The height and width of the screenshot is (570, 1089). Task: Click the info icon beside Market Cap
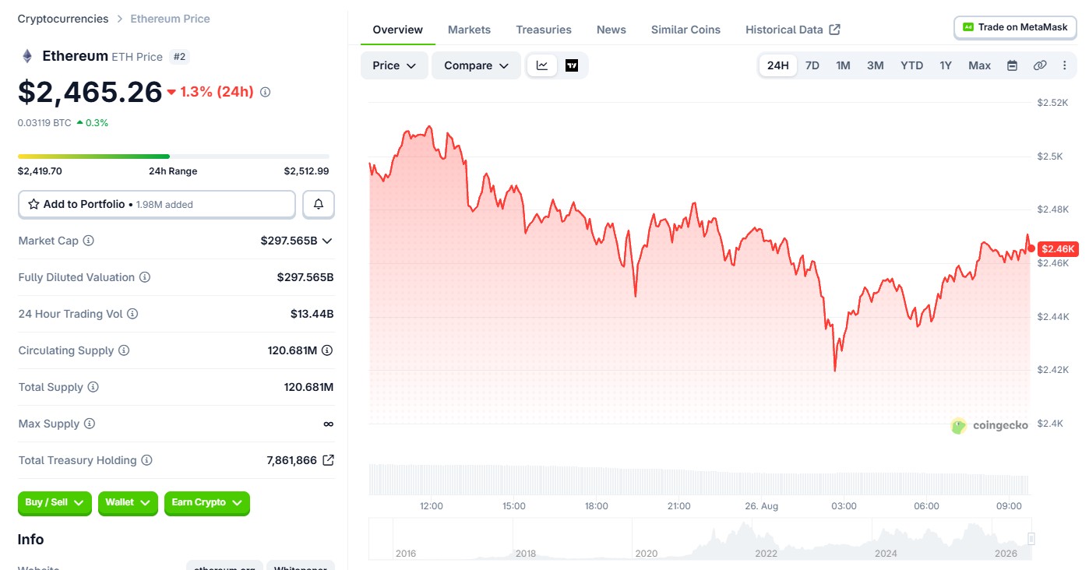tap(88, 241)
